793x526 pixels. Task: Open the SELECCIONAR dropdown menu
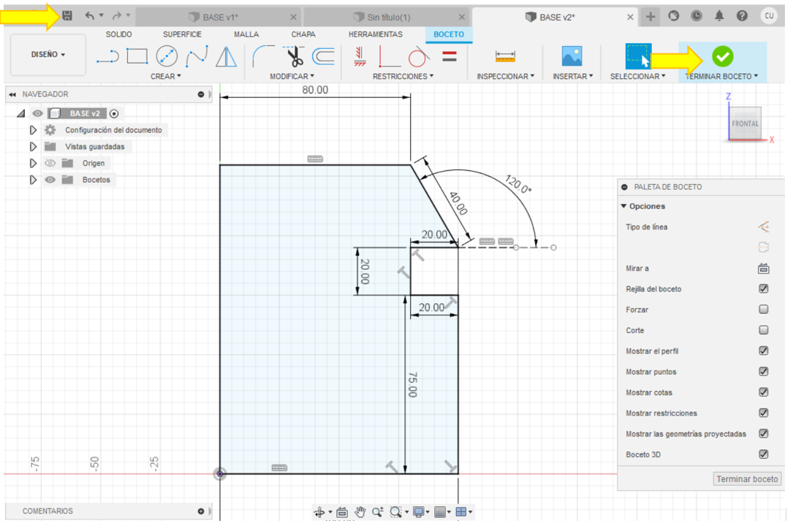pyautogui.click(x=638, y=76)
